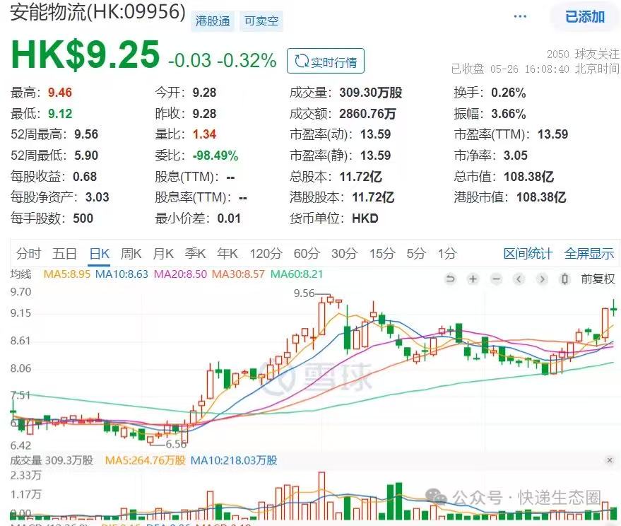Click the 换手 value 0.26%

click(509, 93)
